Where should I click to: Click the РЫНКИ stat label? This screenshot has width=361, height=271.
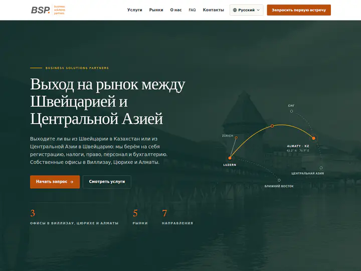tap(140, 223)
